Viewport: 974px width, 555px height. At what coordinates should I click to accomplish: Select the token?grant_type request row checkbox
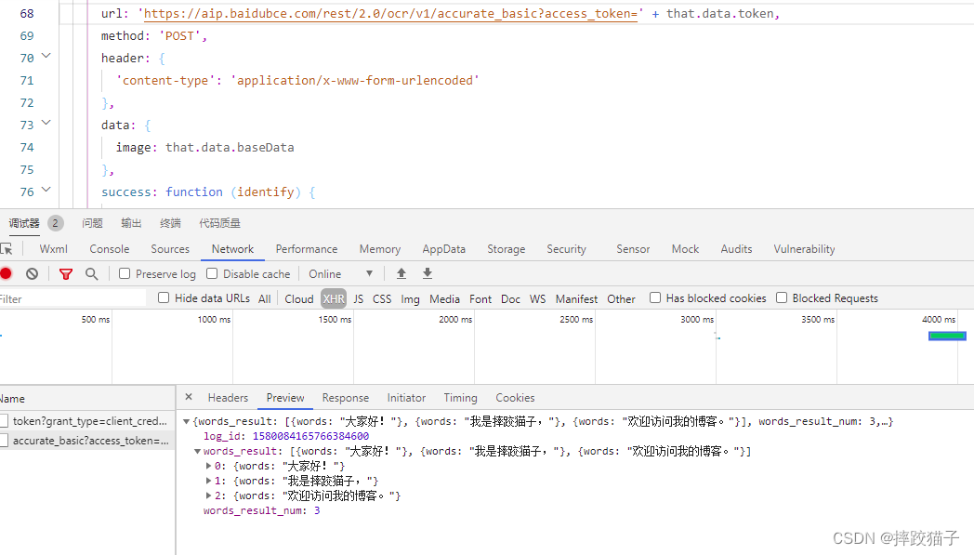(4, 421)
